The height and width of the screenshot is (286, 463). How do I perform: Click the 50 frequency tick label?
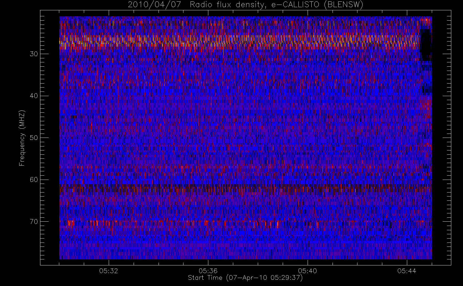click(x=34, y=138)
